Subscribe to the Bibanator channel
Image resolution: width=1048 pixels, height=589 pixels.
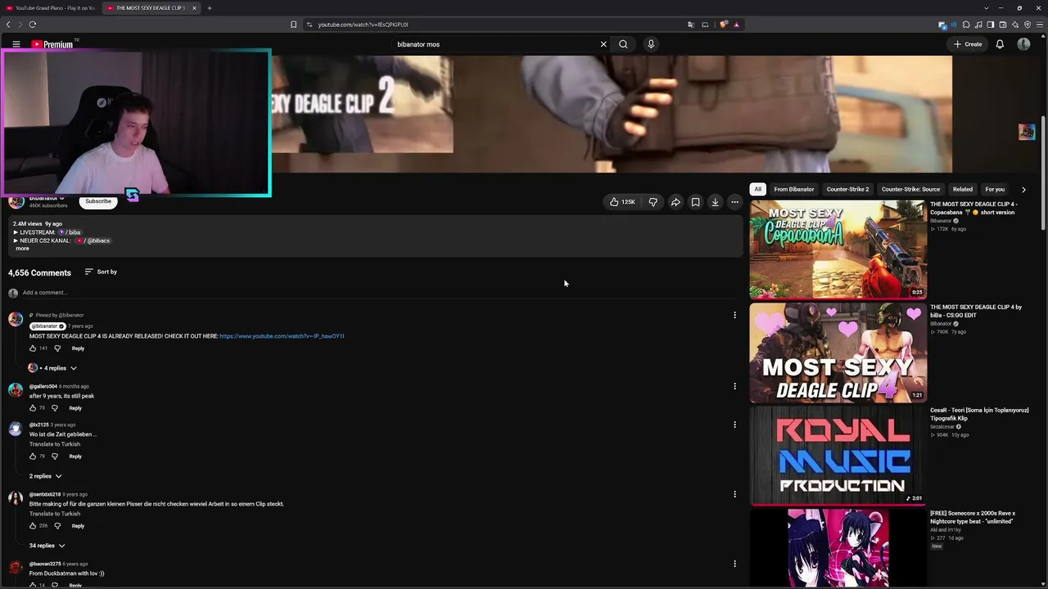(x=98, y=201)
